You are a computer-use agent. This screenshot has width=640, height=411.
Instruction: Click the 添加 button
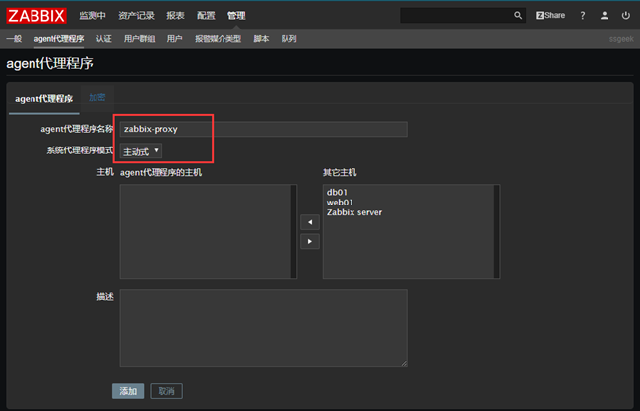128,391
